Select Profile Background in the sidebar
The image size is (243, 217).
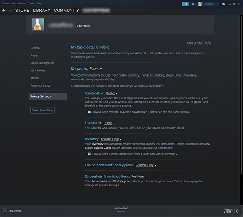[x=42, y=63]
